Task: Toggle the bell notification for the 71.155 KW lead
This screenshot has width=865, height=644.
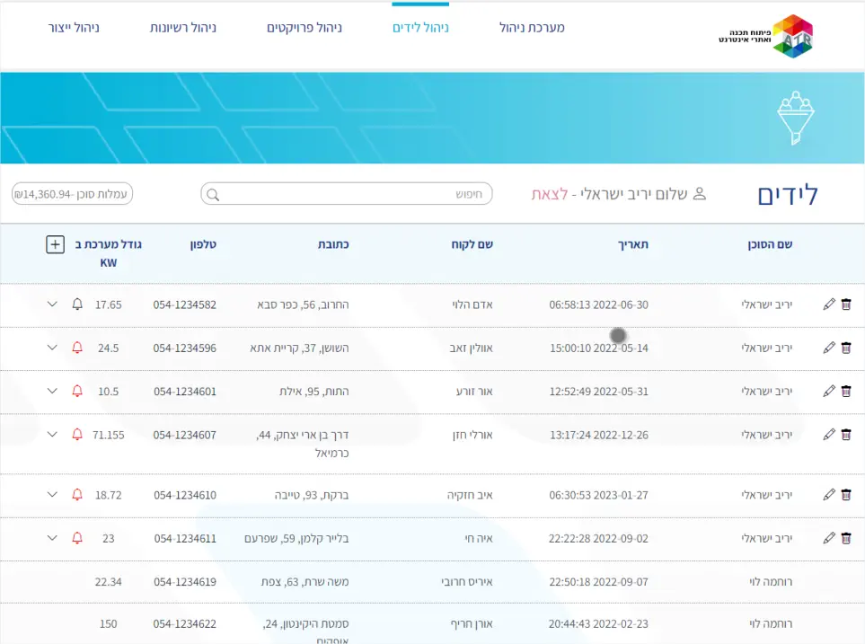Action: 77,434
